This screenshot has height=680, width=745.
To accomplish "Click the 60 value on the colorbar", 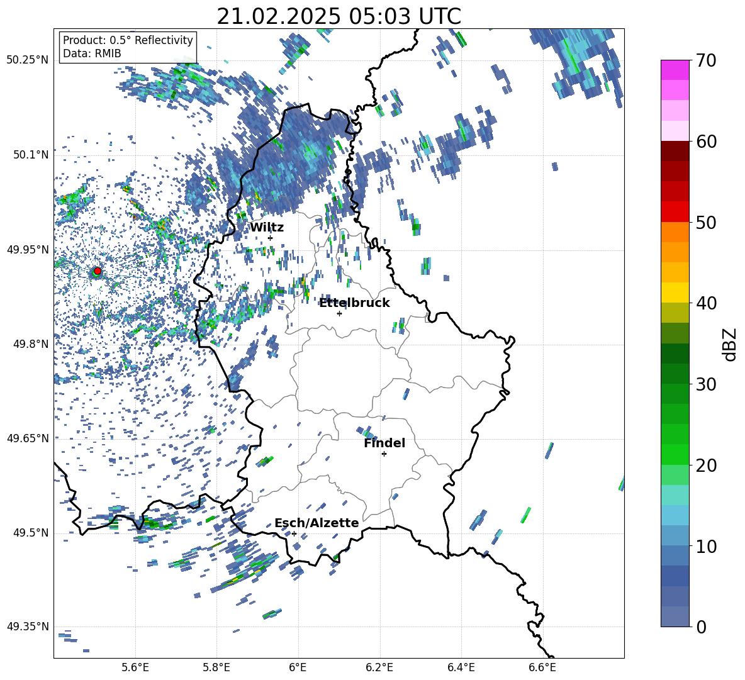I will 705,142.
